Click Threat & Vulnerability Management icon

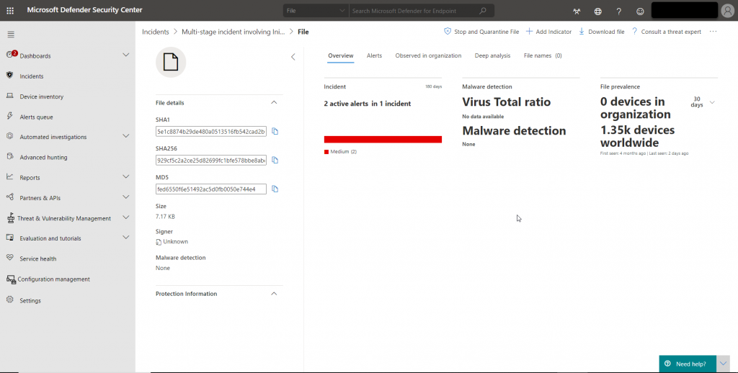point(10,217)
